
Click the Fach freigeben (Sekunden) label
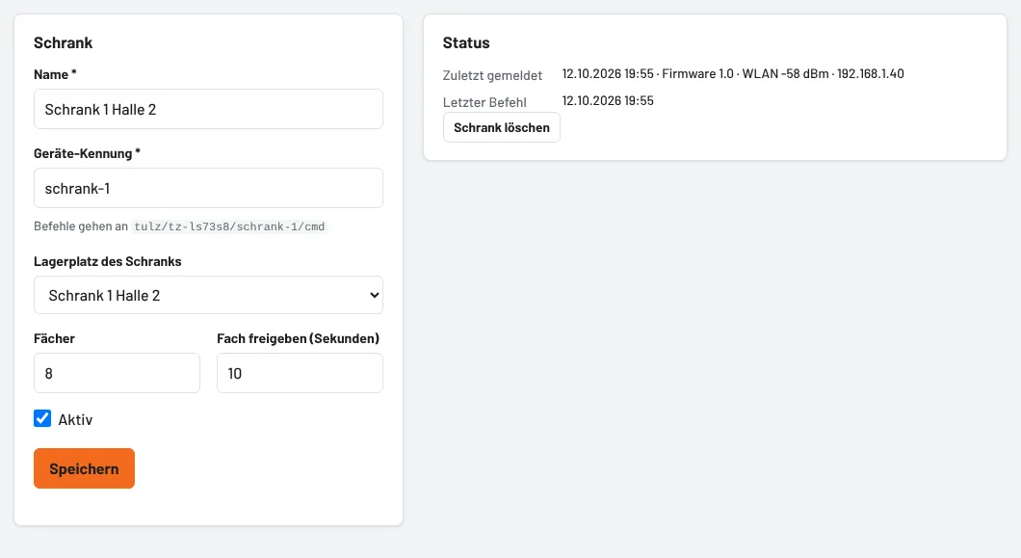click(299, 338)
